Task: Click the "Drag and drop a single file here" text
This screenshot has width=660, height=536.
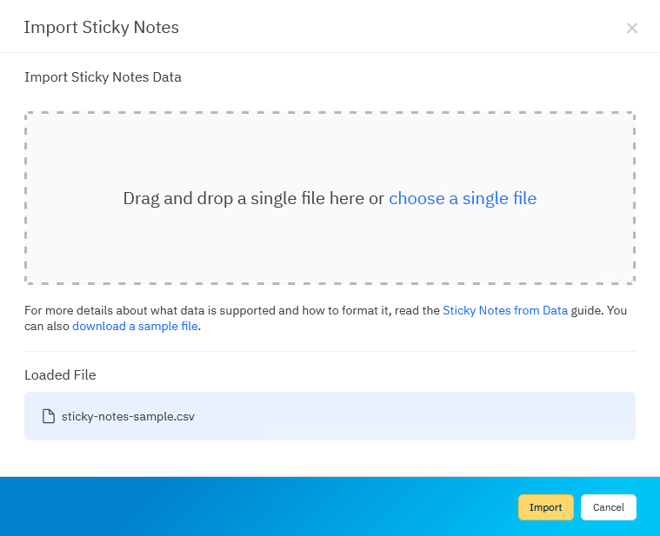Action: point(253,198)
